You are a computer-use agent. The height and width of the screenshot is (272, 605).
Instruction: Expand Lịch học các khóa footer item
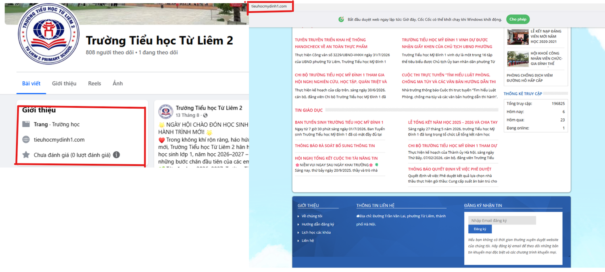[316, 233]
